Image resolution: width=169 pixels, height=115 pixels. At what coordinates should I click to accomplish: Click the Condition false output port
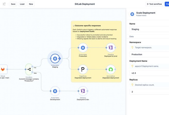pos(32,72)
